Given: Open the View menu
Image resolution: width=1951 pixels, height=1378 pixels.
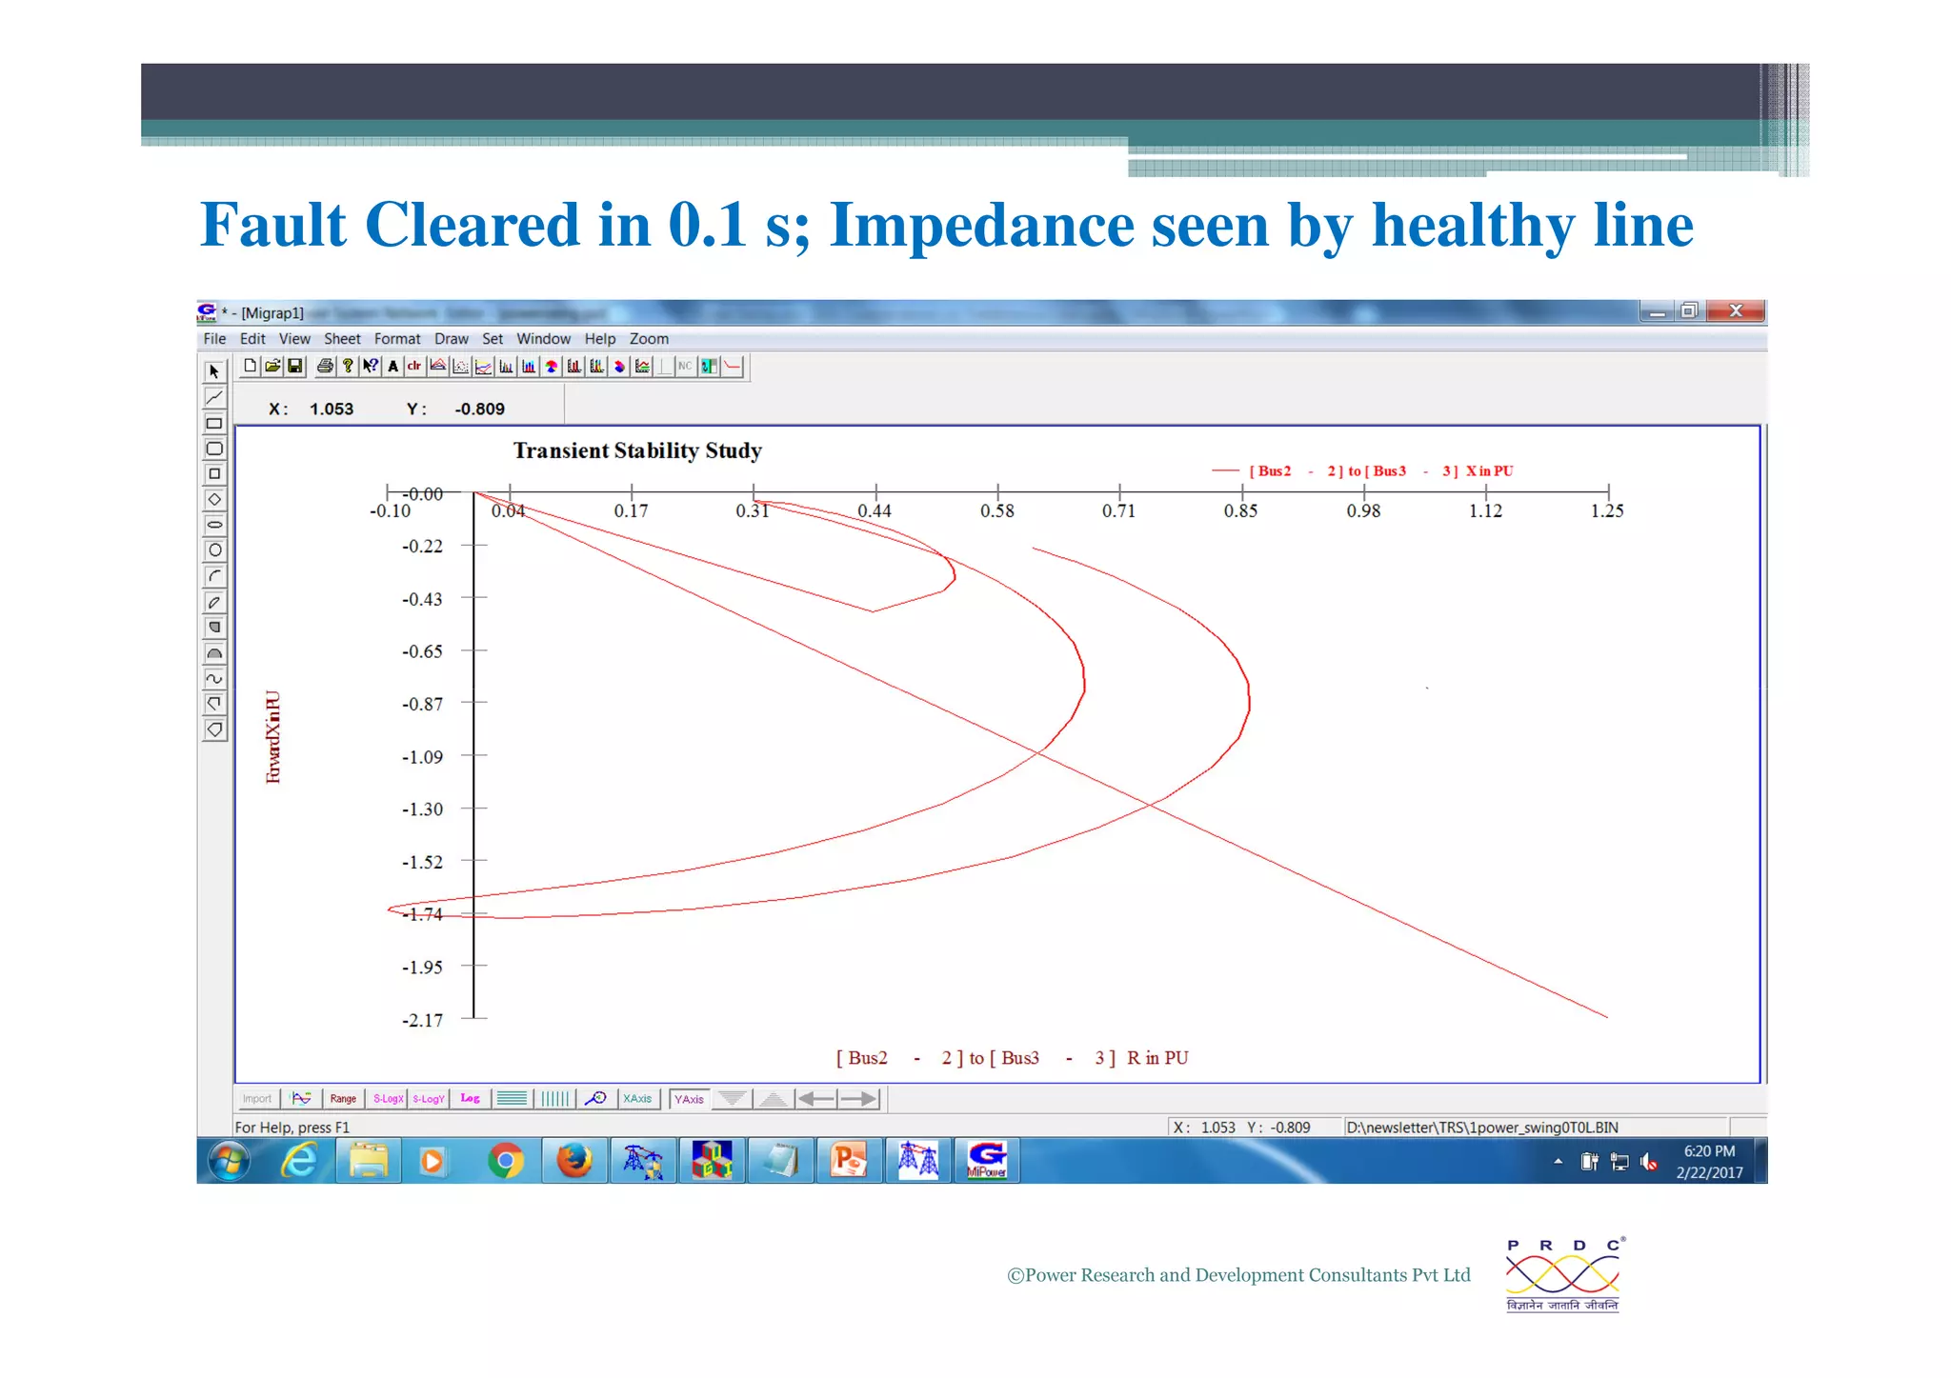Looking at the screenshot, I should (294, 339).
